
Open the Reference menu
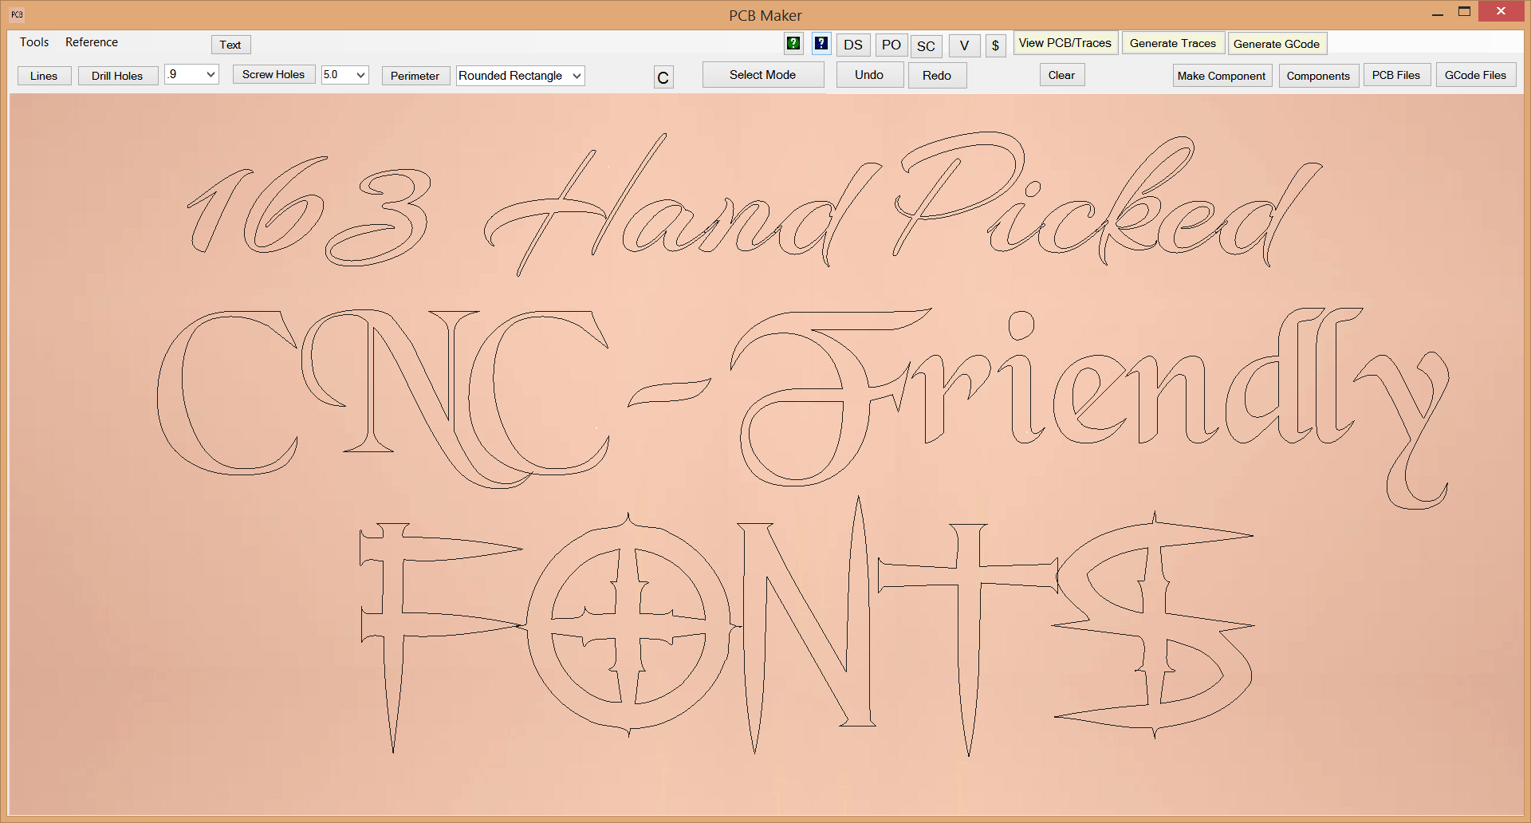click(91, 42)
